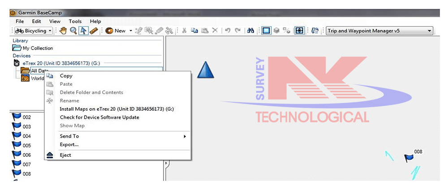Select the Measure ruler tool
This screenshot has width=448, height=188.
point(94,31)
